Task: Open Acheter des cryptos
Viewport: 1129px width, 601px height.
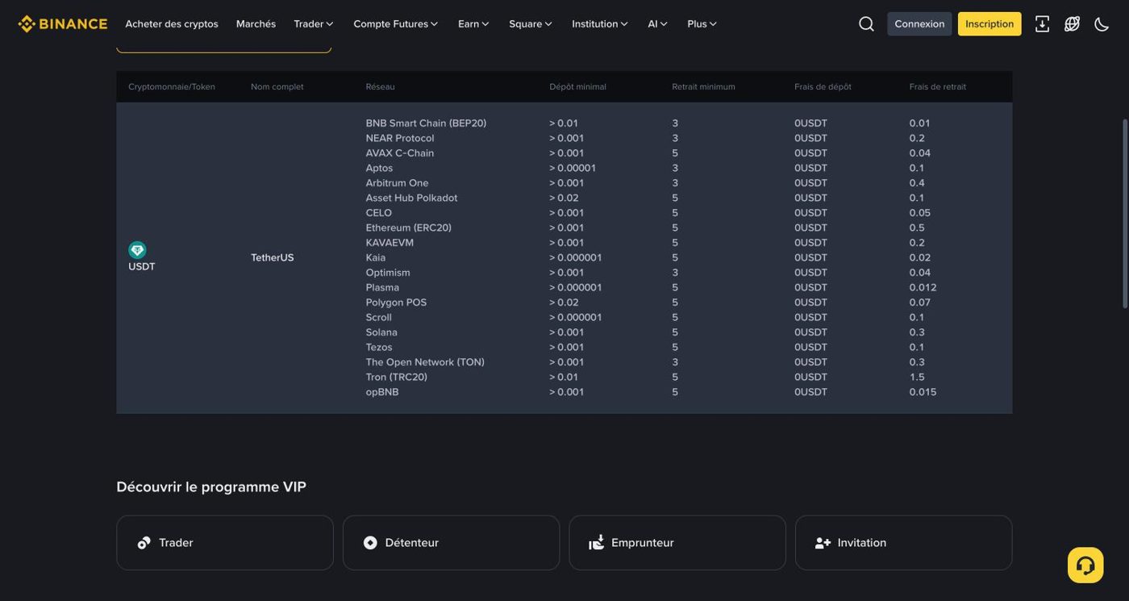Action: [172, 24]
